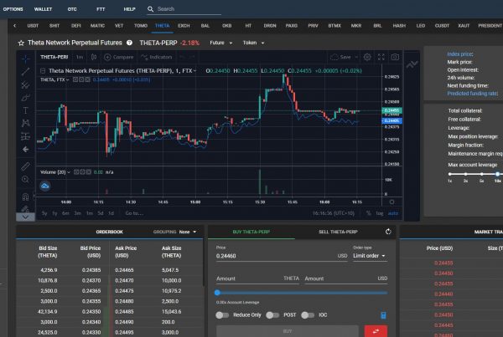Viewport: 503px width, 337px height.
Task: Select the zoom-in magnifier tool
Action: pyautogui.click(x=26, y=179)
